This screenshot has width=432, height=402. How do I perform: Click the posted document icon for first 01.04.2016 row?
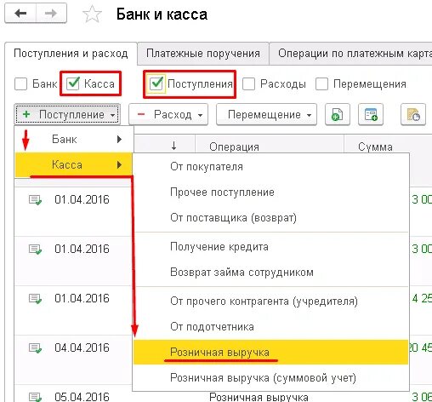[35, 200]
